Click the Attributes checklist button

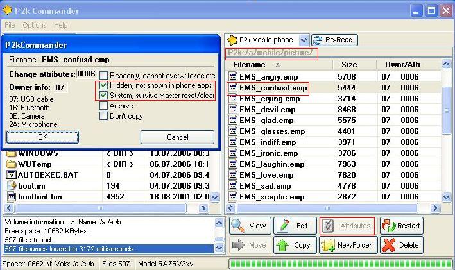(347, 226)
